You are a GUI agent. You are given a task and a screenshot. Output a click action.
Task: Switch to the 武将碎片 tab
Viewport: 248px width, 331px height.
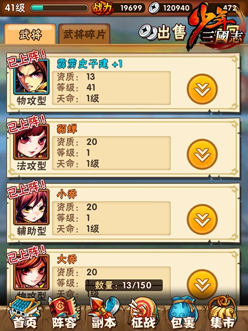coord(84,35)
